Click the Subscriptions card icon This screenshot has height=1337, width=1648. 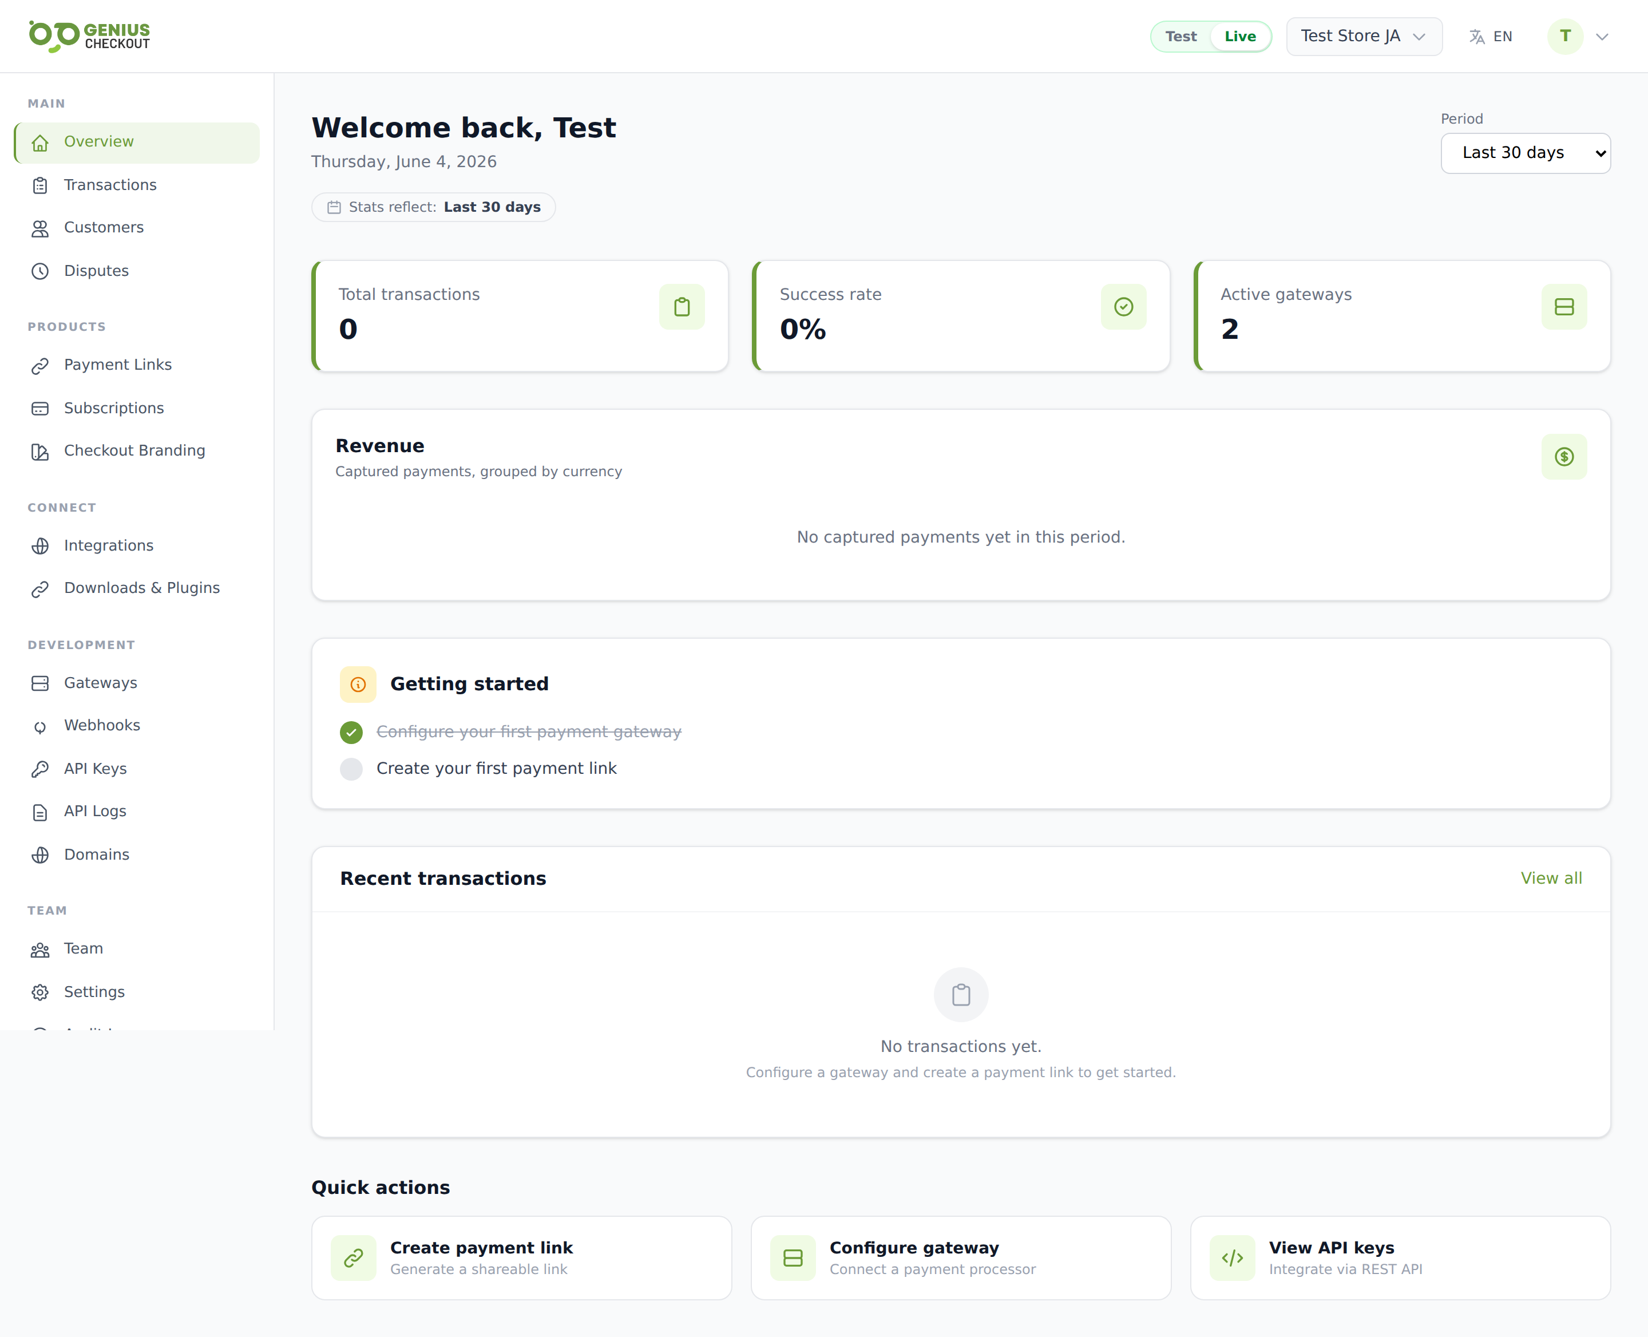(x=40, y=409)
